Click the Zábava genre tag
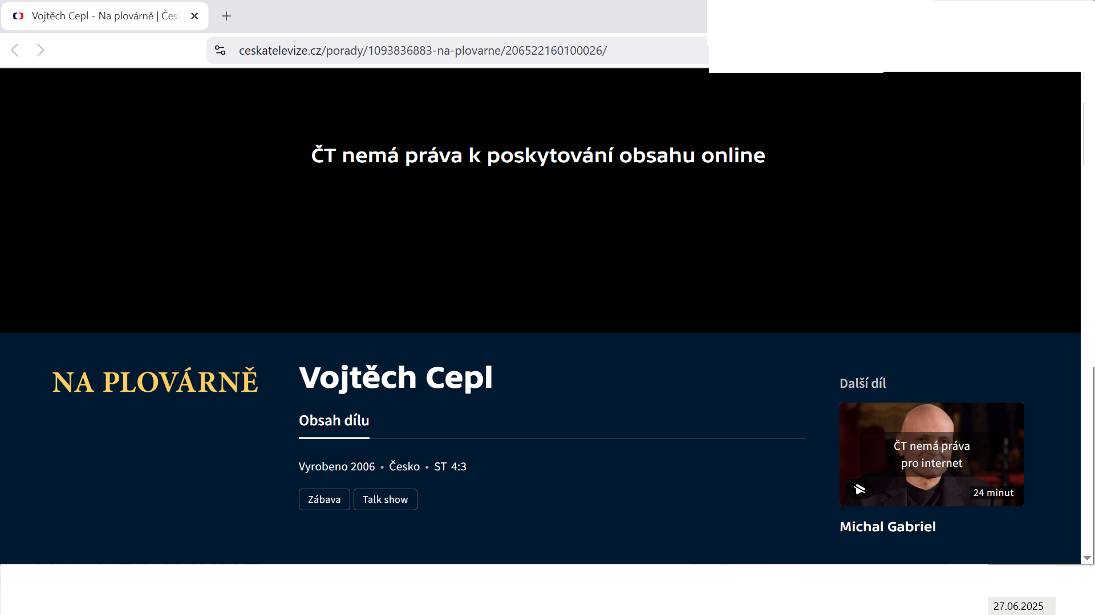The image size is (1095, 615). tap(325, 499)
